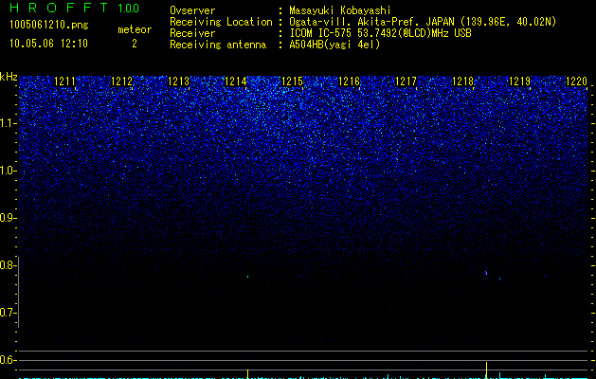This screenshot has height=379, width=596.
Task: Click the 1212 time marker
Action: [121, 81]
